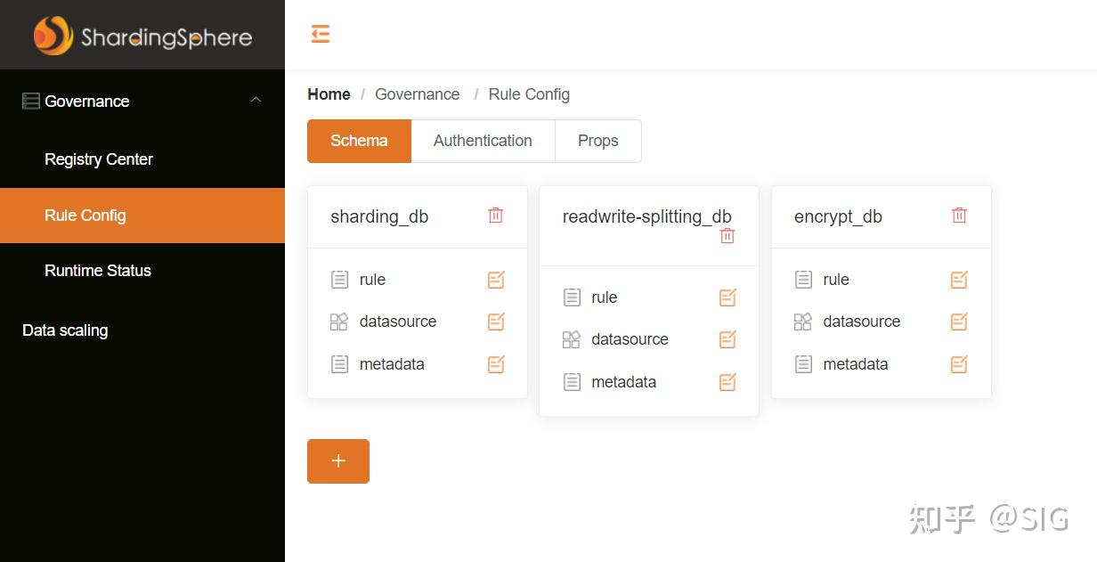Click the metadata document icon in encrypt_db
The width and height of the screenshot is (1097, 562).
tap(803, 364)
